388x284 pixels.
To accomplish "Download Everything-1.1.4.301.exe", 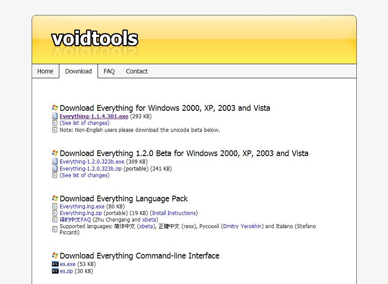I will [x=94, y=117].
